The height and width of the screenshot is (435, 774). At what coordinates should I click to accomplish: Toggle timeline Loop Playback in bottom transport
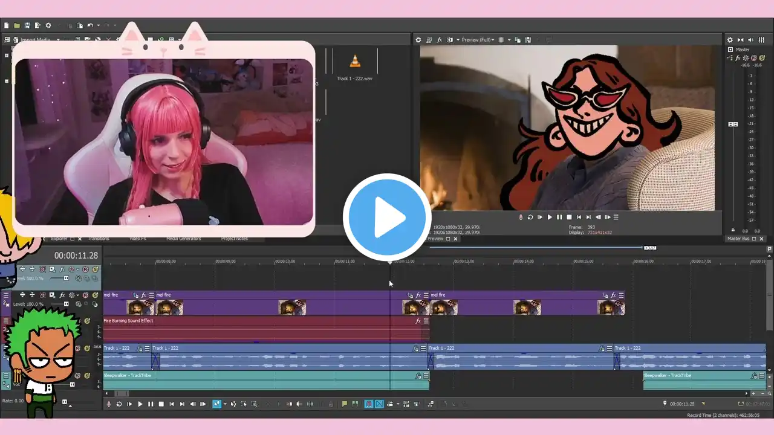[119, 404]
